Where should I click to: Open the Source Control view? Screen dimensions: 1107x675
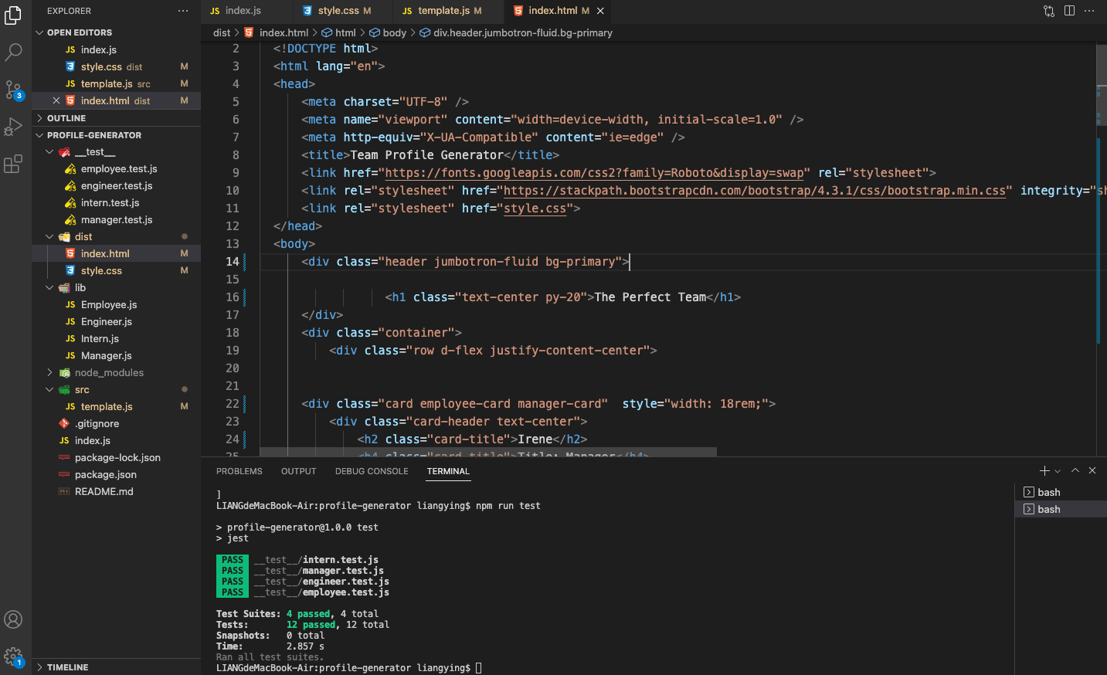[13, 89]
